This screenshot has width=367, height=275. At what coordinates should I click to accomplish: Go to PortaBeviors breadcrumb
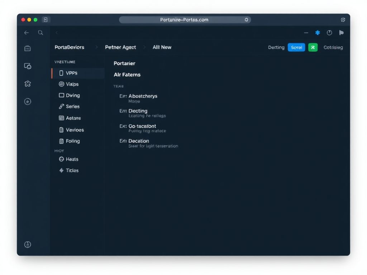click(69, 47)
